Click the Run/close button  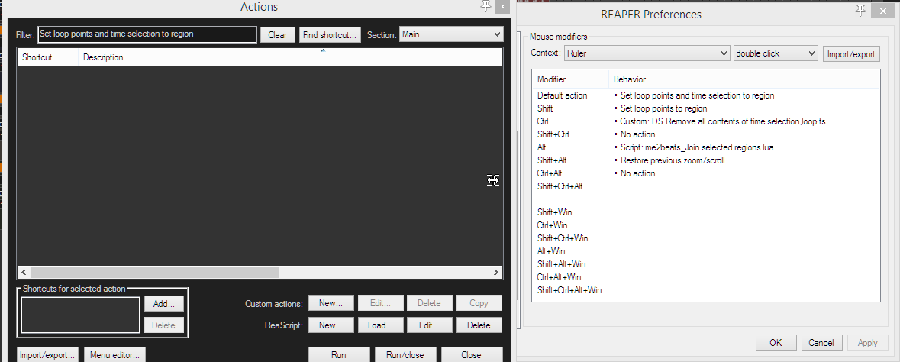click(x=405, y=354)
